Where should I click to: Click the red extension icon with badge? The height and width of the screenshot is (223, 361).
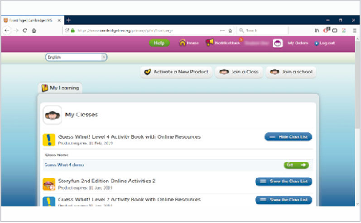[327, 30]
